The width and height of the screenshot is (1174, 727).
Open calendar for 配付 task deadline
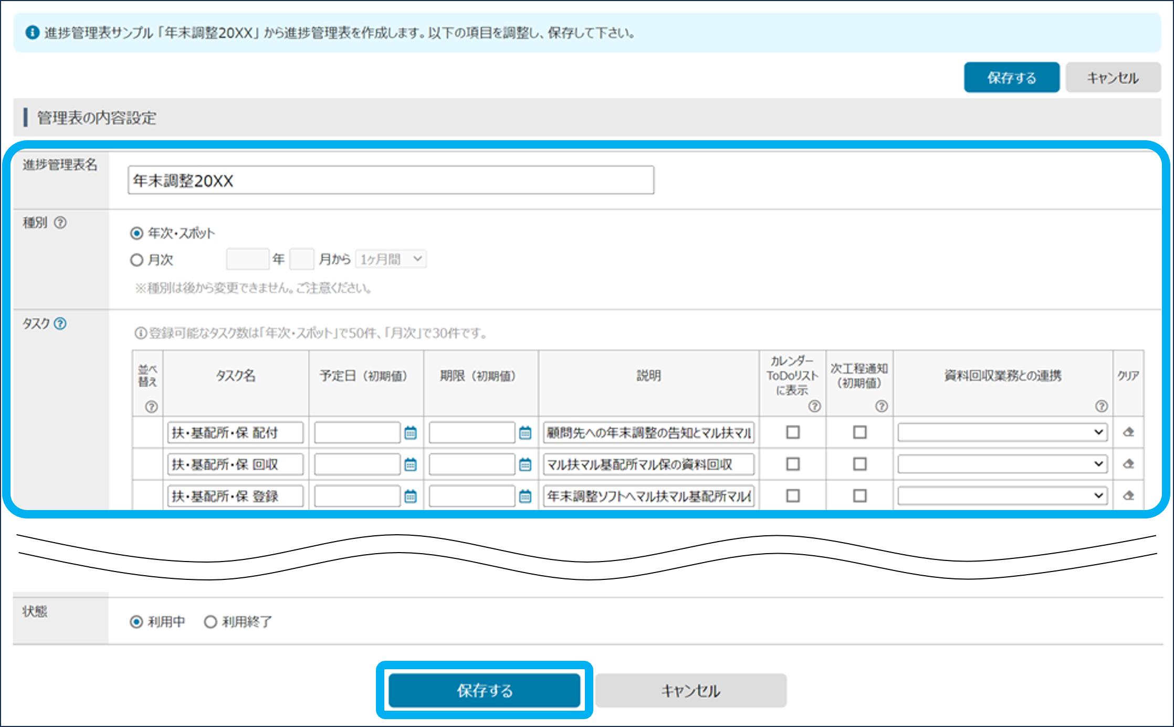pyautogui.click(x=525, y=433)
